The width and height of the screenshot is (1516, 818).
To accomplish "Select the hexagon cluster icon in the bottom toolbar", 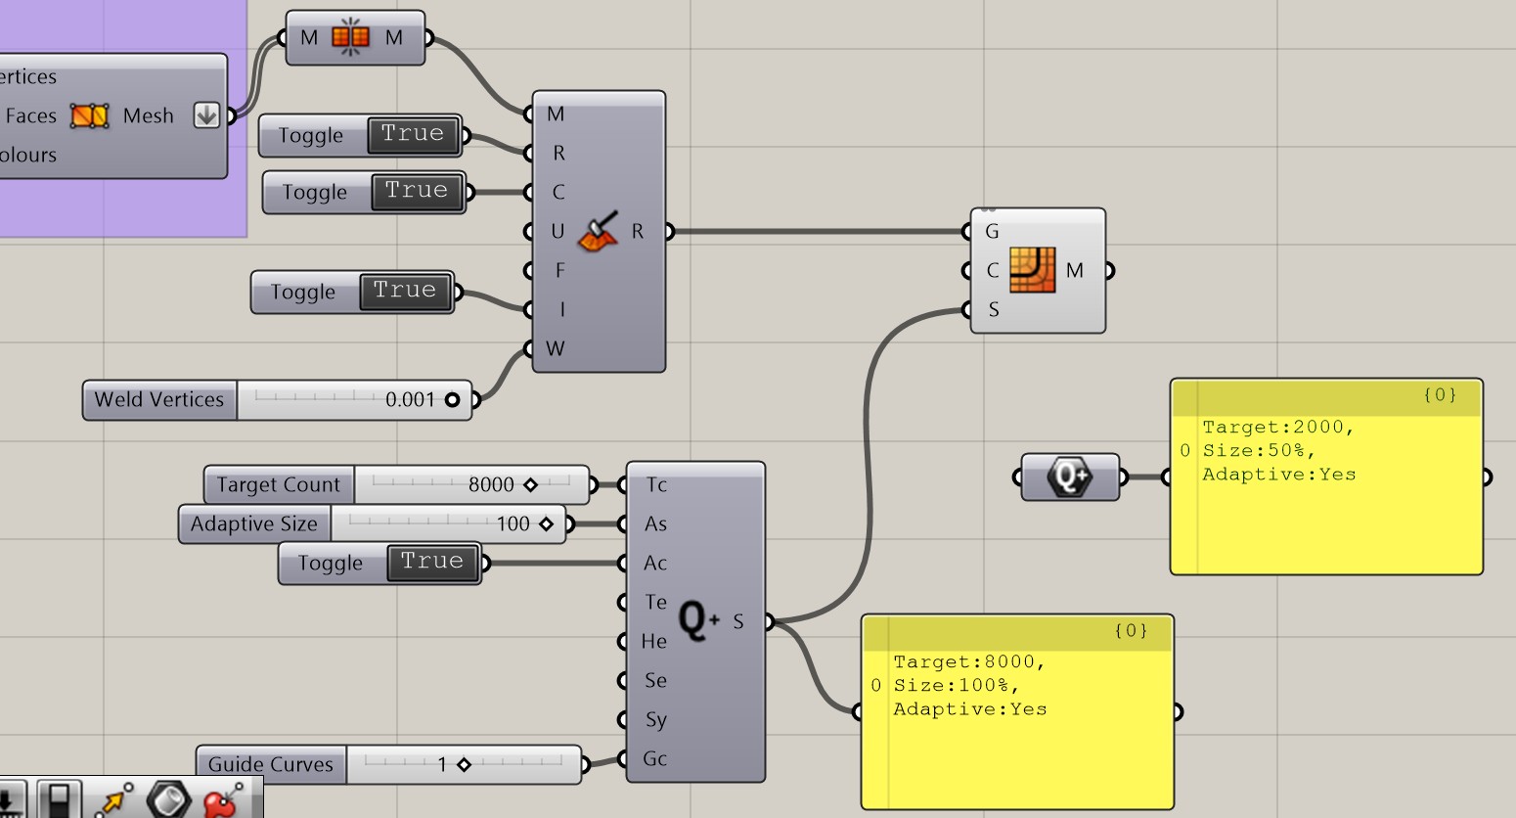I will (x=166, y=799).
